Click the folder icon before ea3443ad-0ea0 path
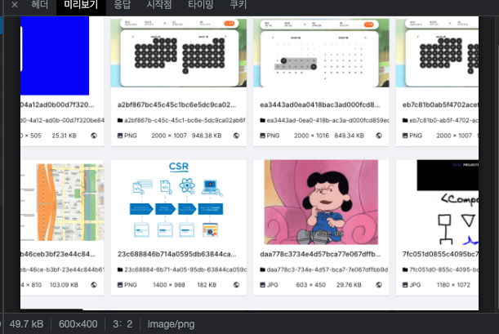This screenshot has height=334, width=499. pyautogui.click(x=262, y=120)
